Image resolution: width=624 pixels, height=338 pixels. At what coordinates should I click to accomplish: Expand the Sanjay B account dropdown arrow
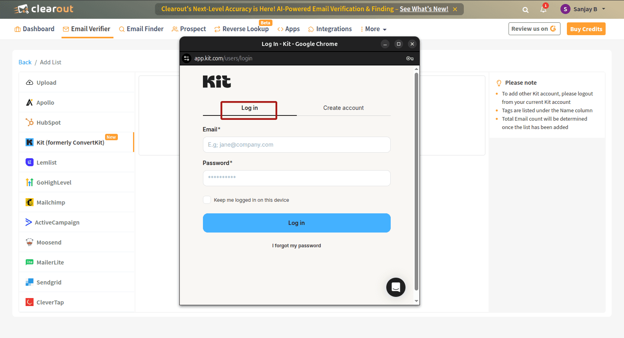[x=604, y=9]
